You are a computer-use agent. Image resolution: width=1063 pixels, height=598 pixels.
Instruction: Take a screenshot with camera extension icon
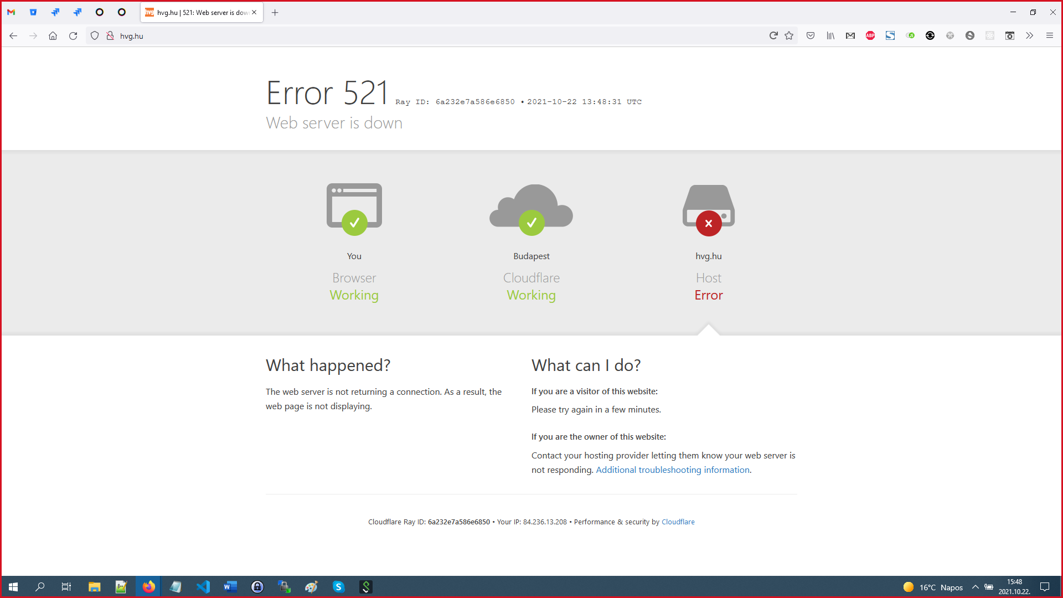[1010, 36]
